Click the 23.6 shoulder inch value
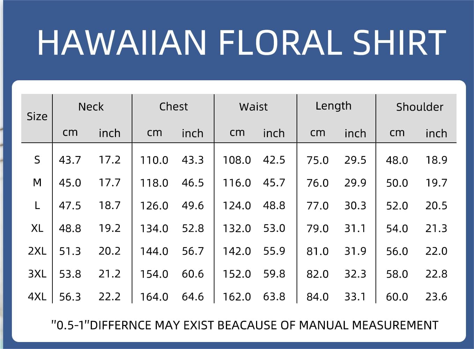 (x=436, y=297)
